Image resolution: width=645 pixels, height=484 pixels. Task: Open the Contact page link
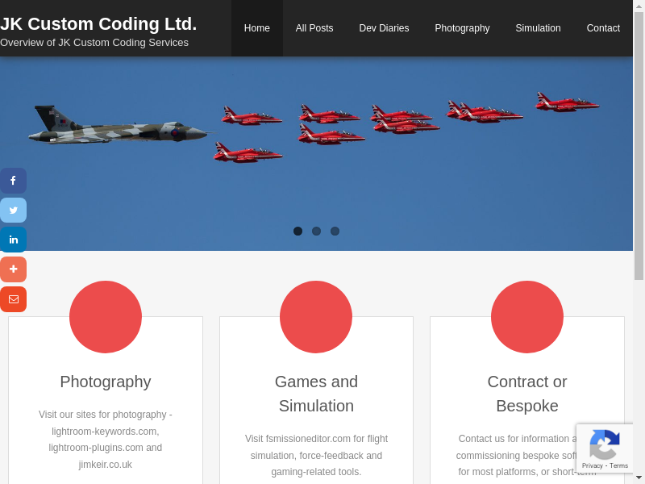(603, 28)
